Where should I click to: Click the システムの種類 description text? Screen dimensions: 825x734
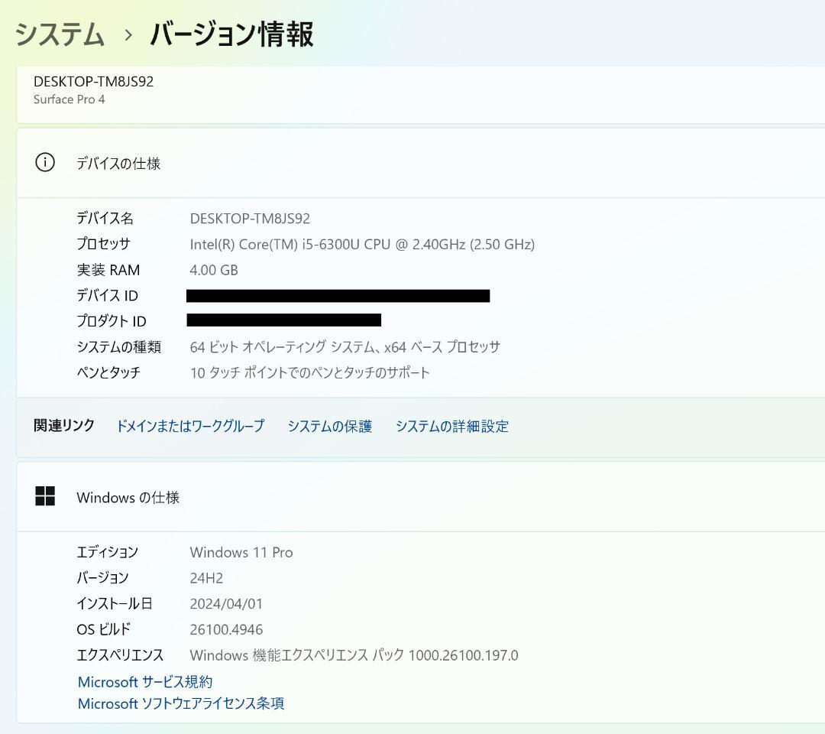pyautogui.click(x=345, y=346)
